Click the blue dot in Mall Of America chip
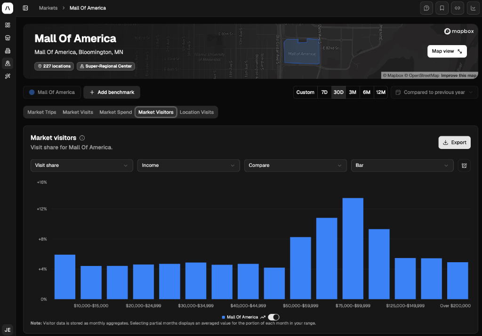482x336 pixels. coord(32,93)
